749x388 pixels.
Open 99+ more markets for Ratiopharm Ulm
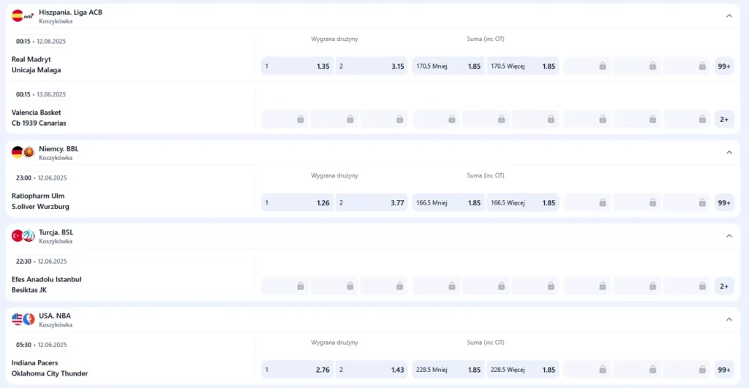coord(724,202)
